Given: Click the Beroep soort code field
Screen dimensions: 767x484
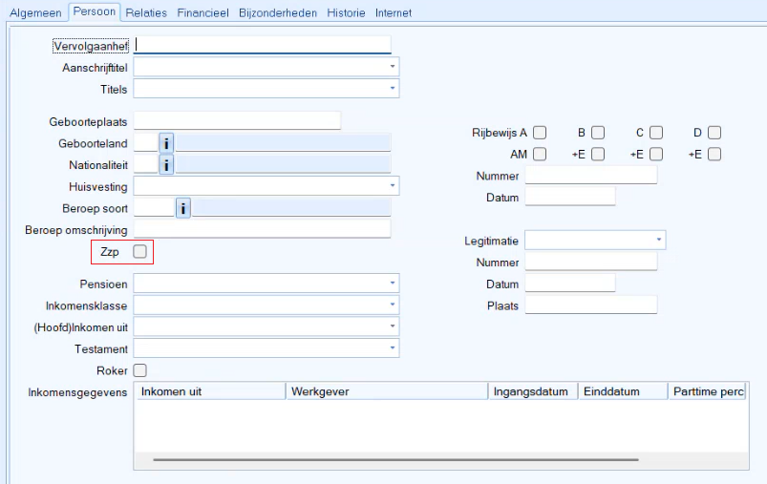Looking at the screenshot, I should tap(154, 208).
